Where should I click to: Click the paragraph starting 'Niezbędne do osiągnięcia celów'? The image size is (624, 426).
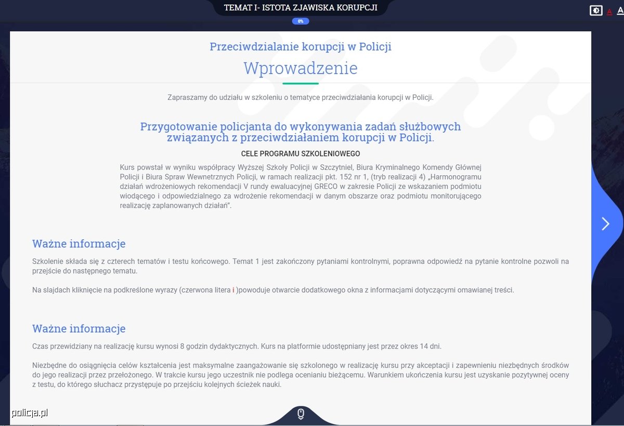[x=301, y=375]
